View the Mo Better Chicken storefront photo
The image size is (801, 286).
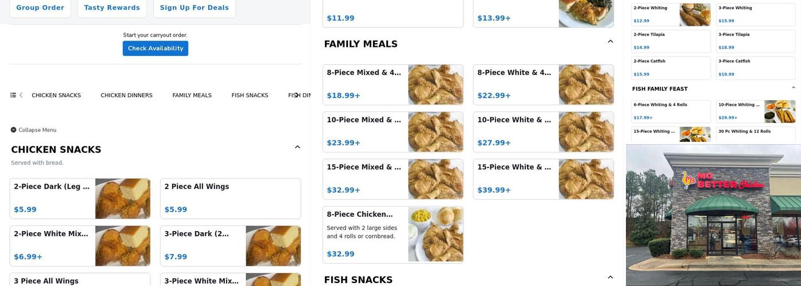point(713,215)
